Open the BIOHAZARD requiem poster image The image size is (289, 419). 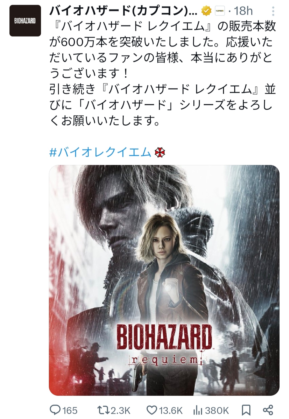pyautogui.click(x=164, y=280)
